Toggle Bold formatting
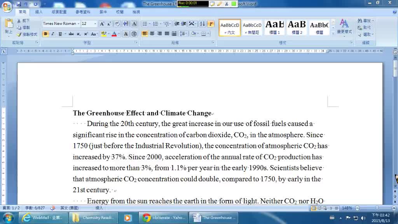Viewport: 398px width, 224px height. click(x=45, y=34)
